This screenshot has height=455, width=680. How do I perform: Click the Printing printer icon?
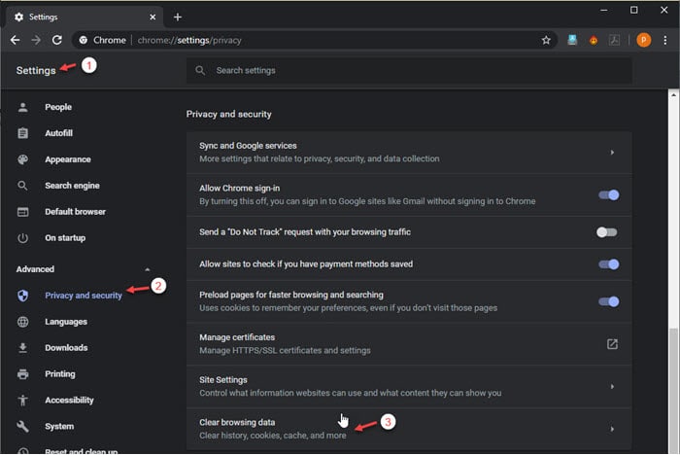23,373
